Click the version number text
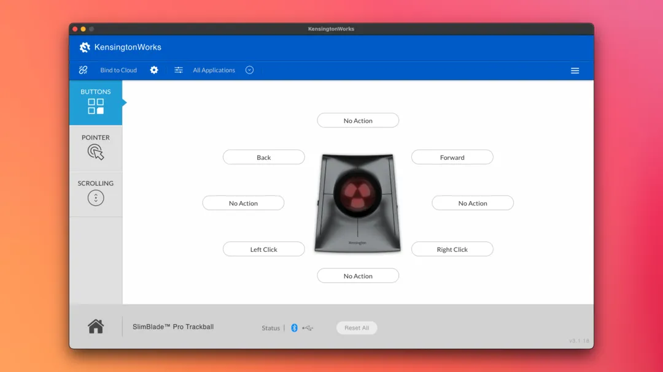The height and width of the screenshot is (372, 663). tap(579, 341)
